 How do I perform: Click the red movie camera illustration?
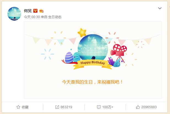click(x=119, y=53)
